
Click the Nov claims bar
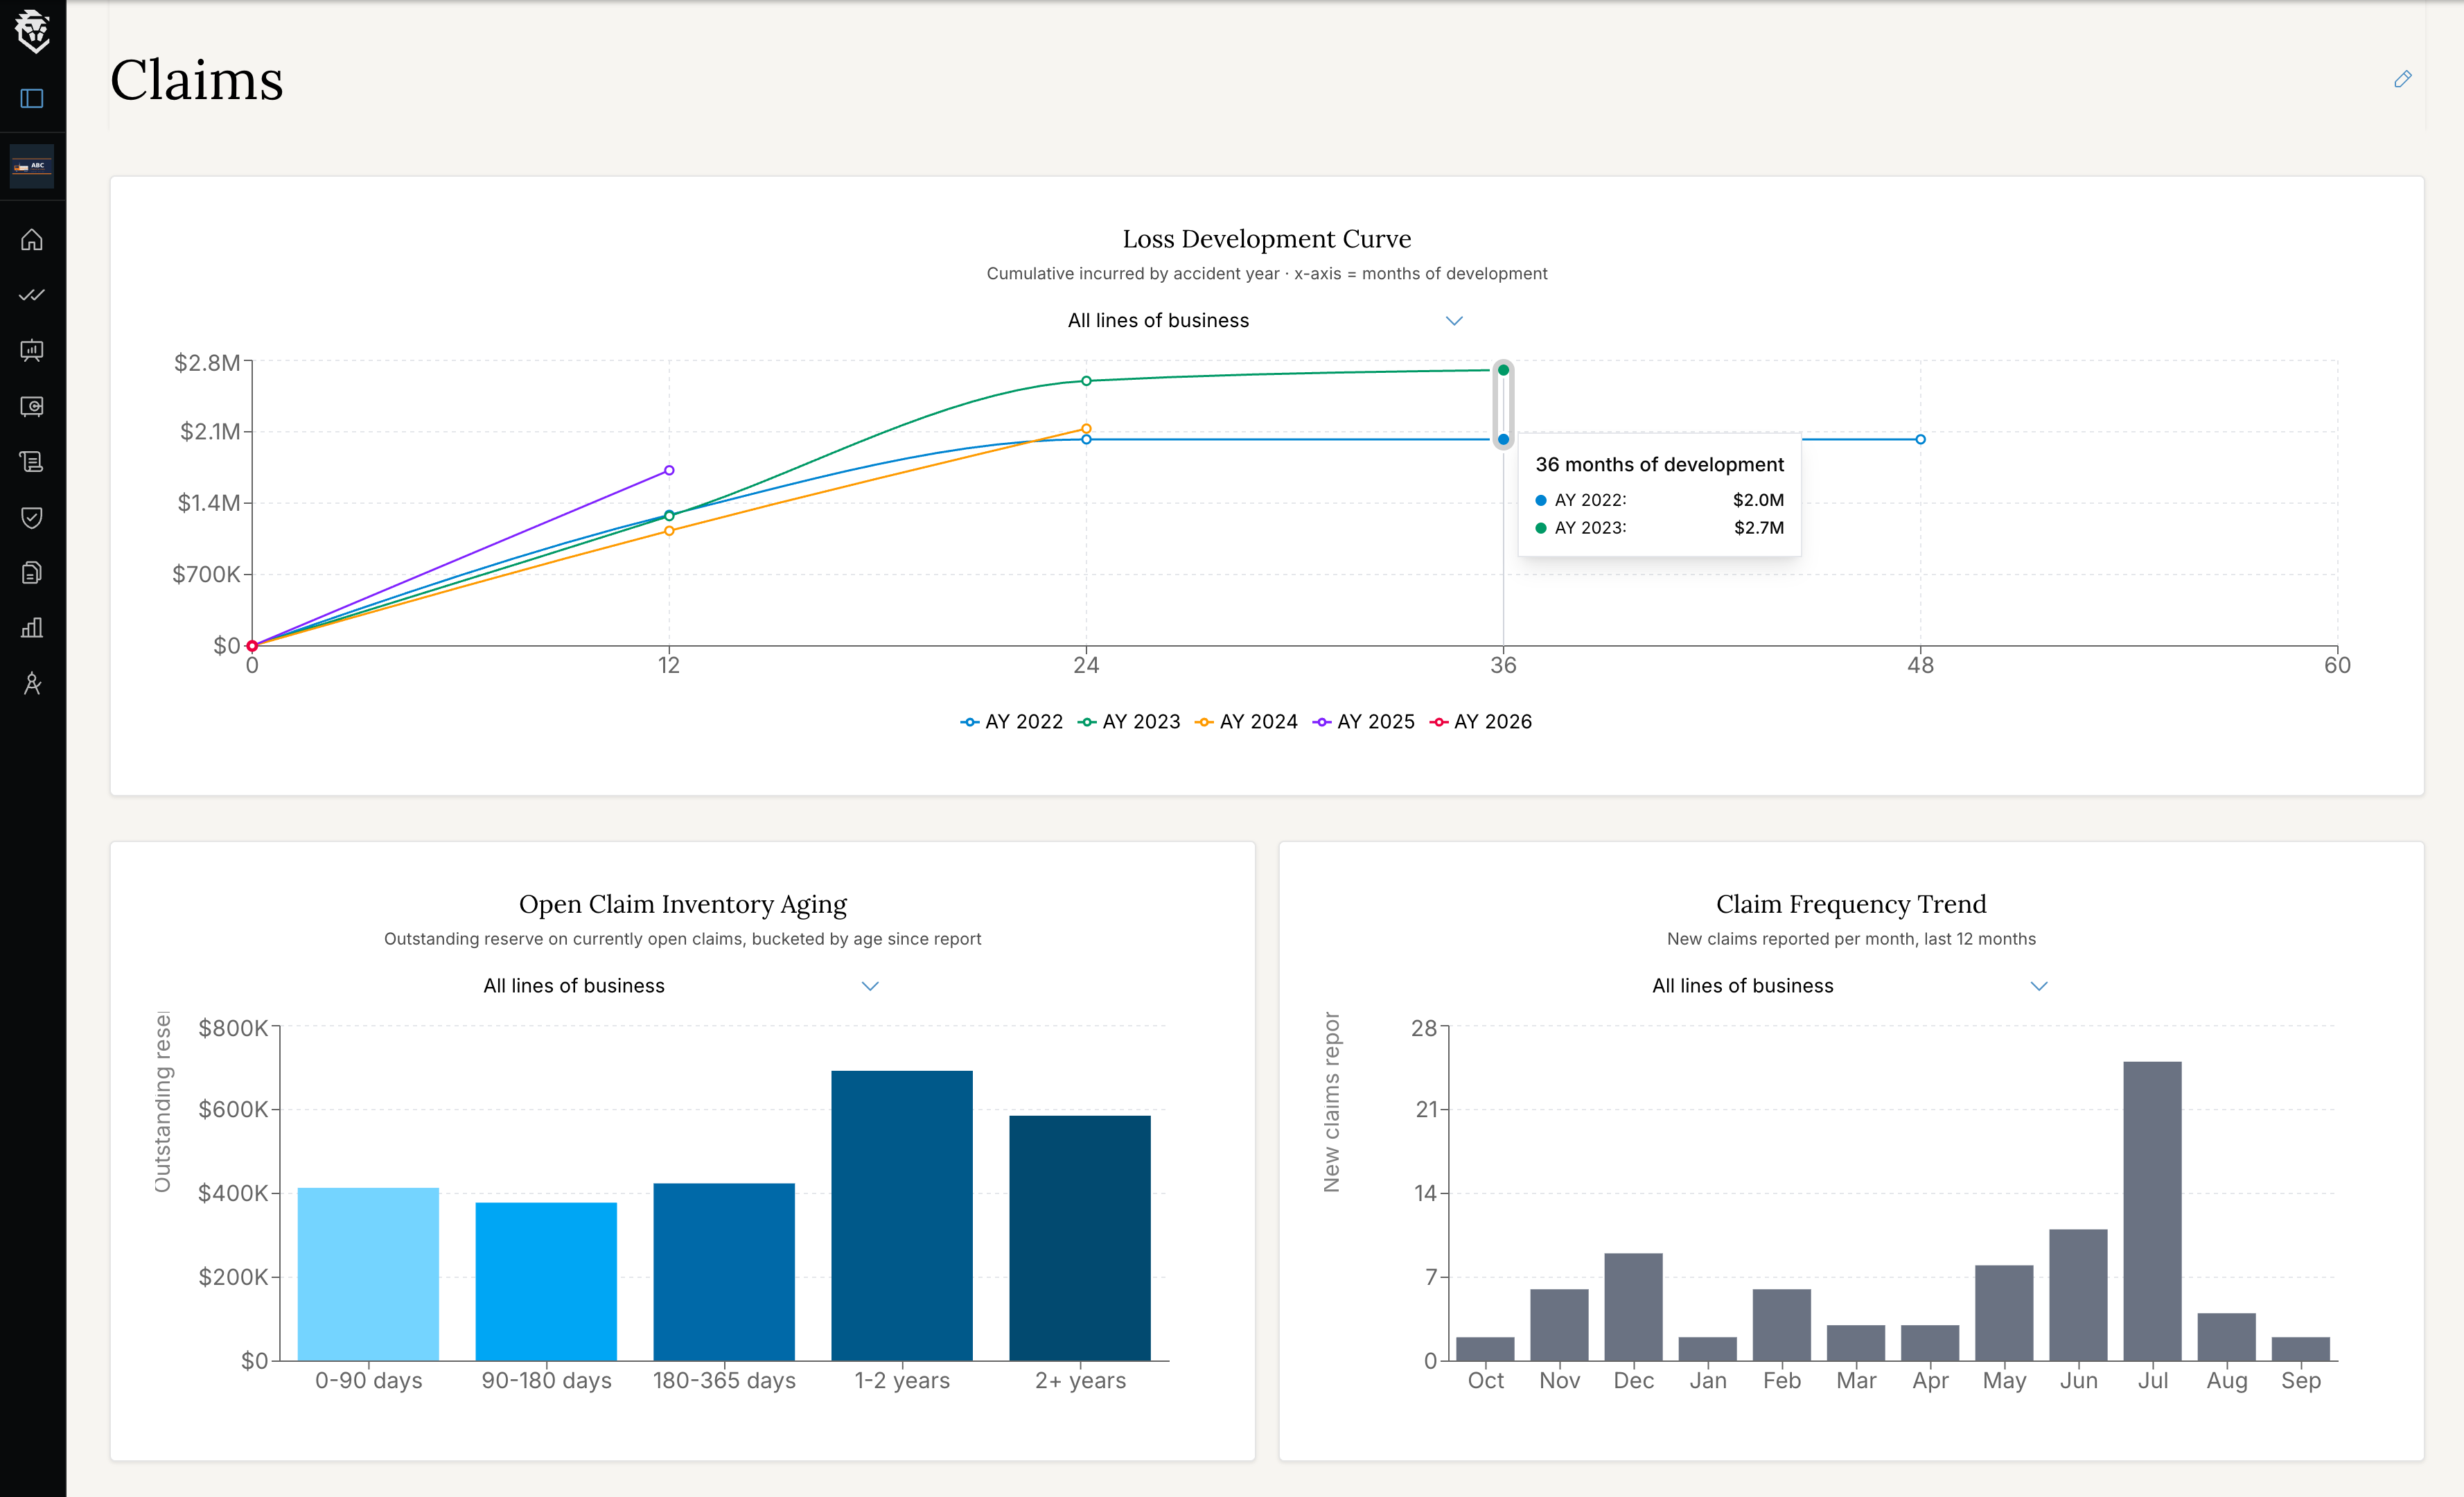click(x=1559, y=1325)
